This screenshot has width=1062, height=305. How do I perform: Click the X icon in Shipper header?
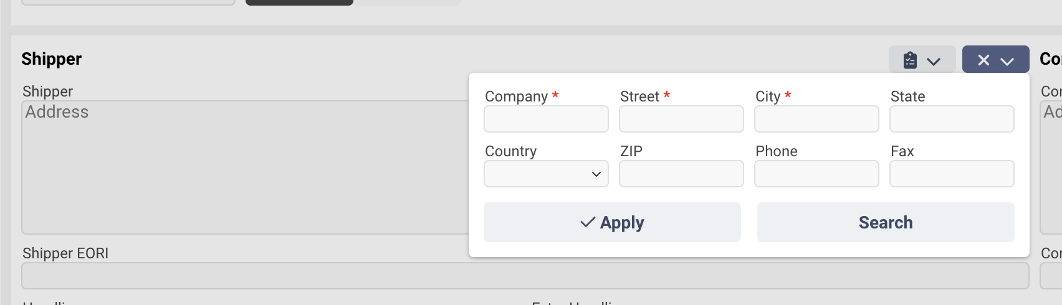click(983, 60)
